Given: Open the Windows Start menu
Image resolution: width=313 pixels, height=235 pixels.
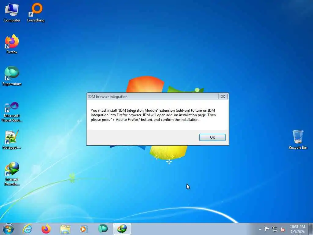Looking at the screenshot, I should 8,229.
